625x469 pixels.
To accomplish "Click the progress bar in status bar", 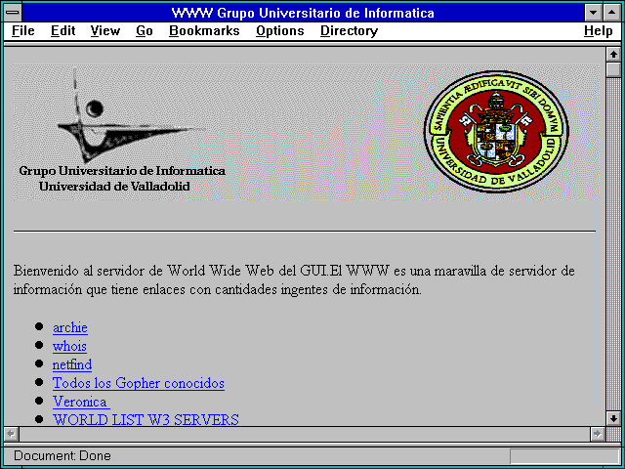I will 563,456.
